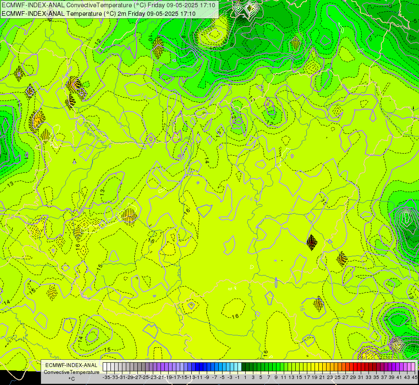Click the legend scale value -35
419x385 pixels.
(x=106, y=377)
